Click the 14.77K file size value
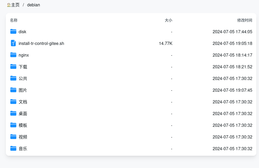Image resolution: width=259 pixels, height=168 pixels. click(x=165, y=43)
